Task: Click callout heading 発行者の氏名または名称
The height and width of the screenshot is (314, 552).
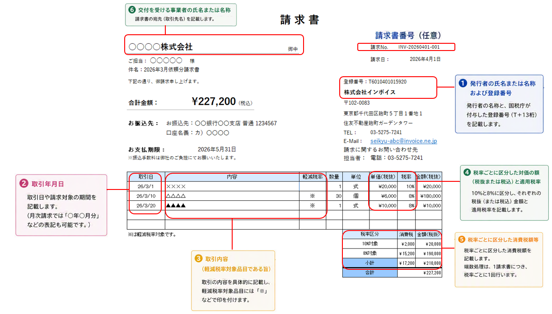Action: tap(503, 83)
